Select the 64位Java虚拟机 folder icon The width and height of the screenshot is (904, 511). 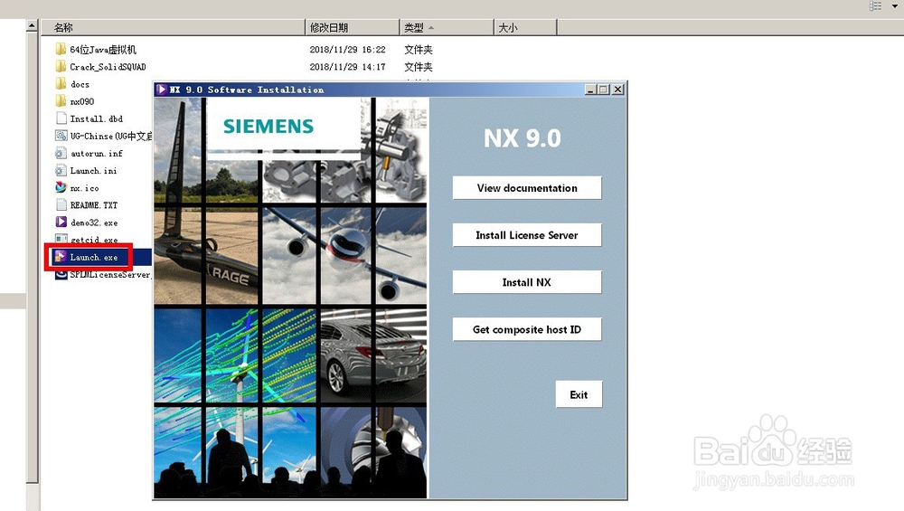pos(61,49)
